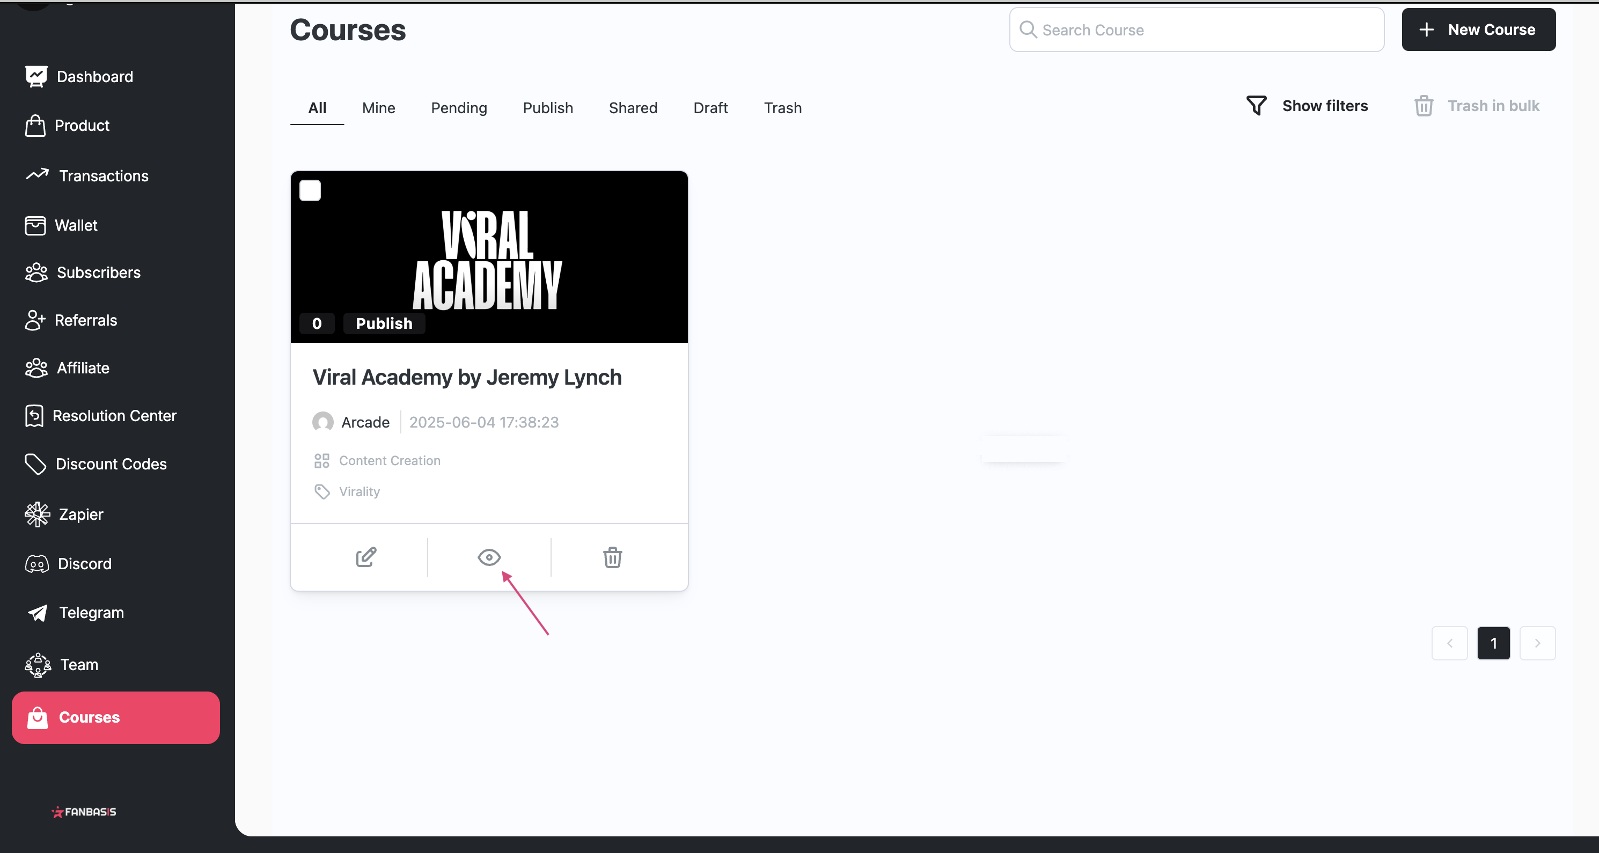This screenshot has height=853, width=1599.
Task: Click the magnifier icon in search box
Action: [x=1028, y=29]
